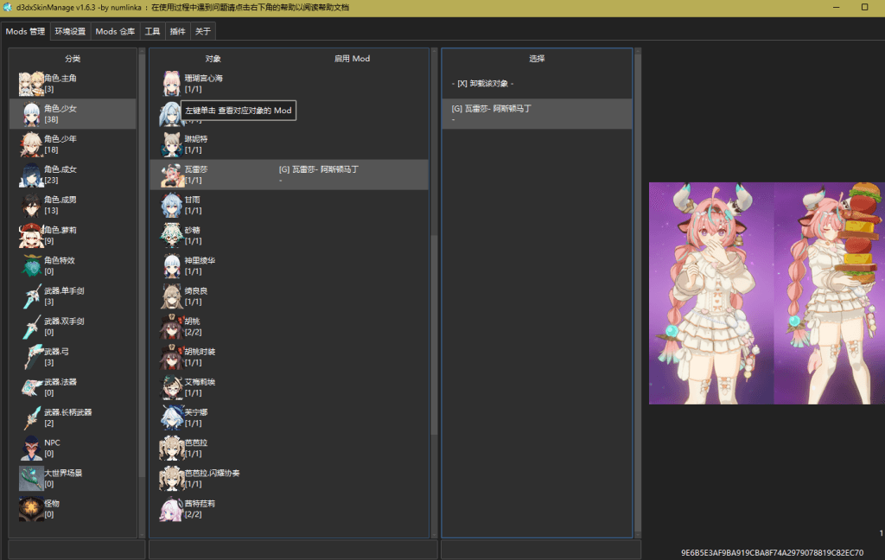
Task: Open the Mods 仓库 tab
Action: (115, 32)
